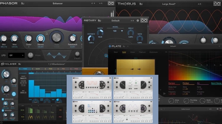
Task: Open Rotary Default preset menu
Action: [x=115, y=21]
